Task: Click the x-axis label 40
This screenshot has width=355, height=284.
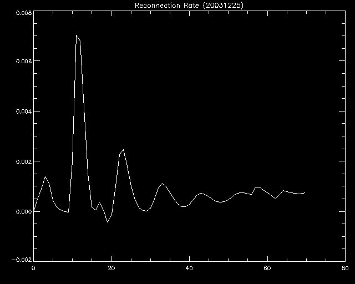Action: click(189, 268)
